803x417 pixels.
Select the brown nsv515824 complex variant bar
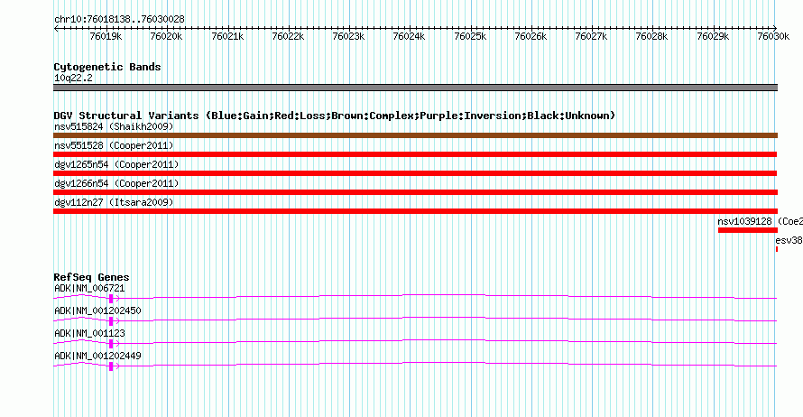tap(415, 135)
